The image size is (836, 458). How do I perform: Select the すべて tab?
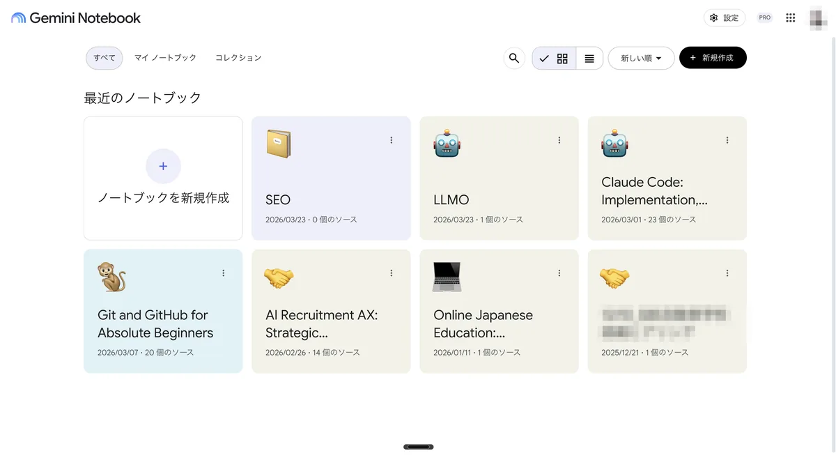(x=104, y=58)
